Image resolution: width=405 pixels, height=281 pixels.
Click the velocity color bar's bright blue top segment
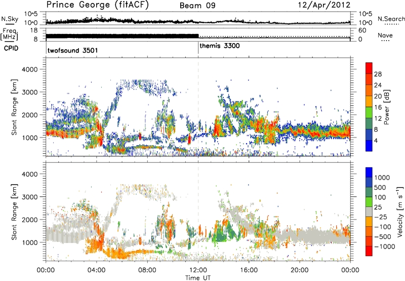369,172
